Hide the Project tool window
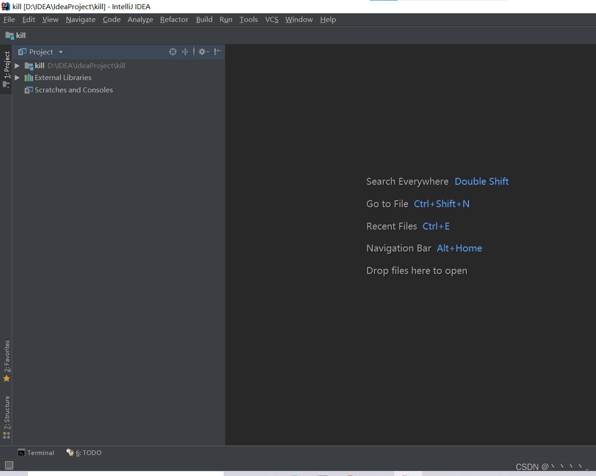 218,51
